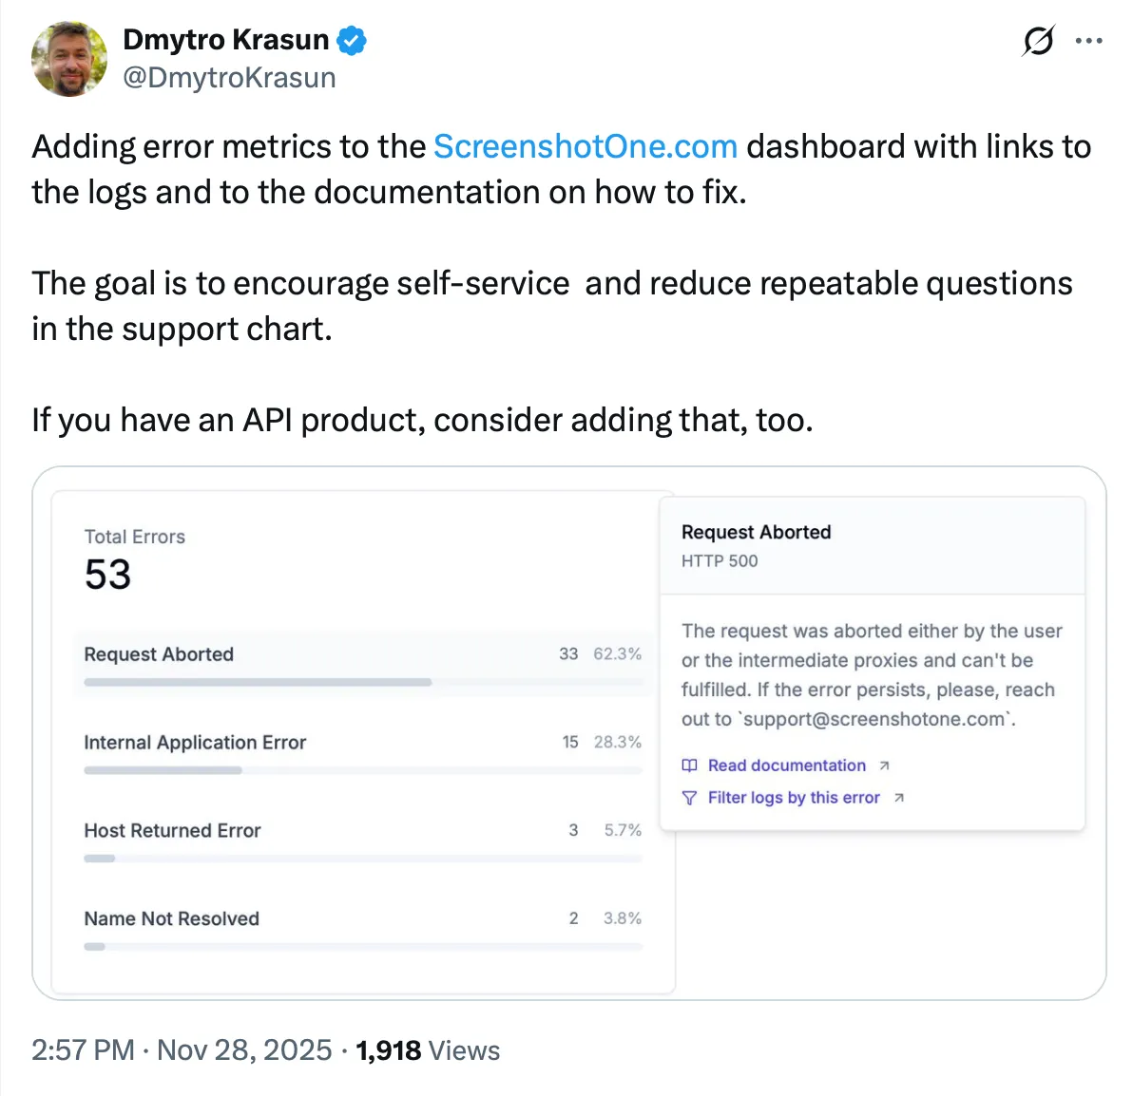
Task: Open the post options ellipsis menu
Action: pyautogui.click(x=1089, y=40)
